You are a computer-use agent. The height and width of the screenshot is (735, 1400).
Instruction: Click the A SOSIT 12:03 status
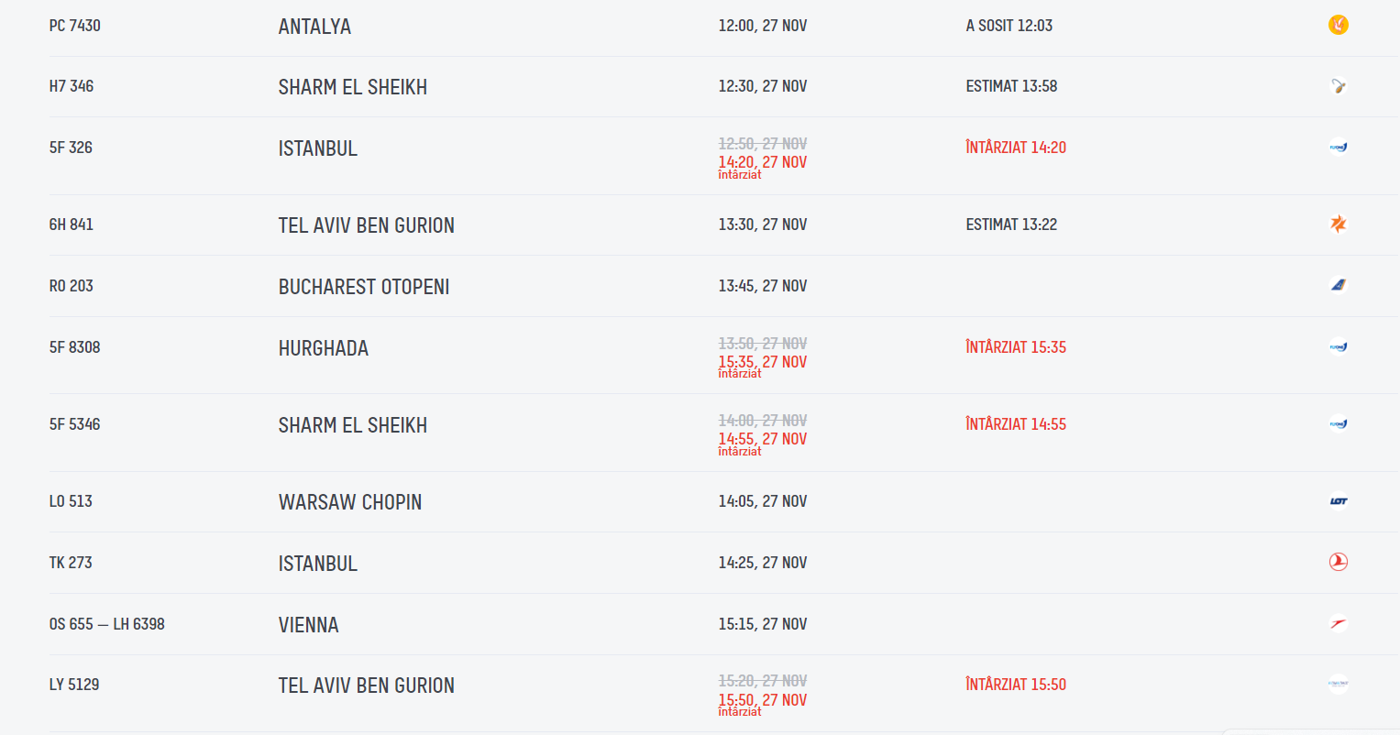coord(1009,26)
